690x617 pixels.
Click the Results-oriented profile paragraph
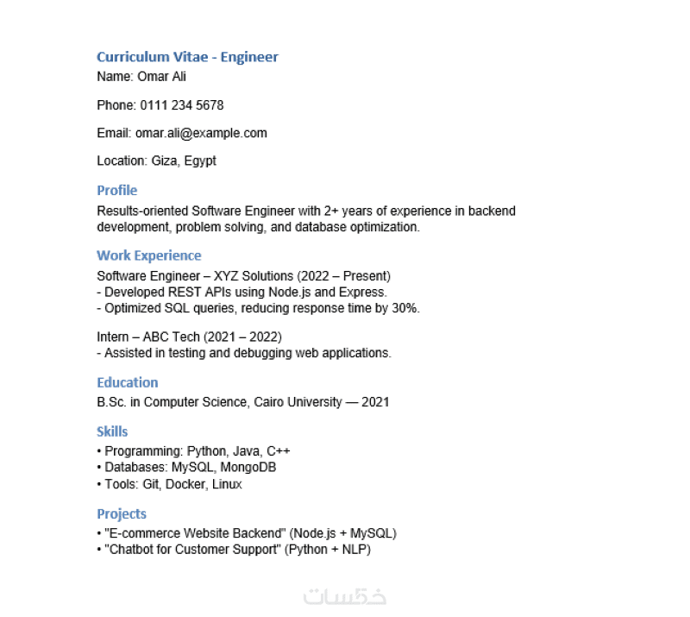pos(306,219)
